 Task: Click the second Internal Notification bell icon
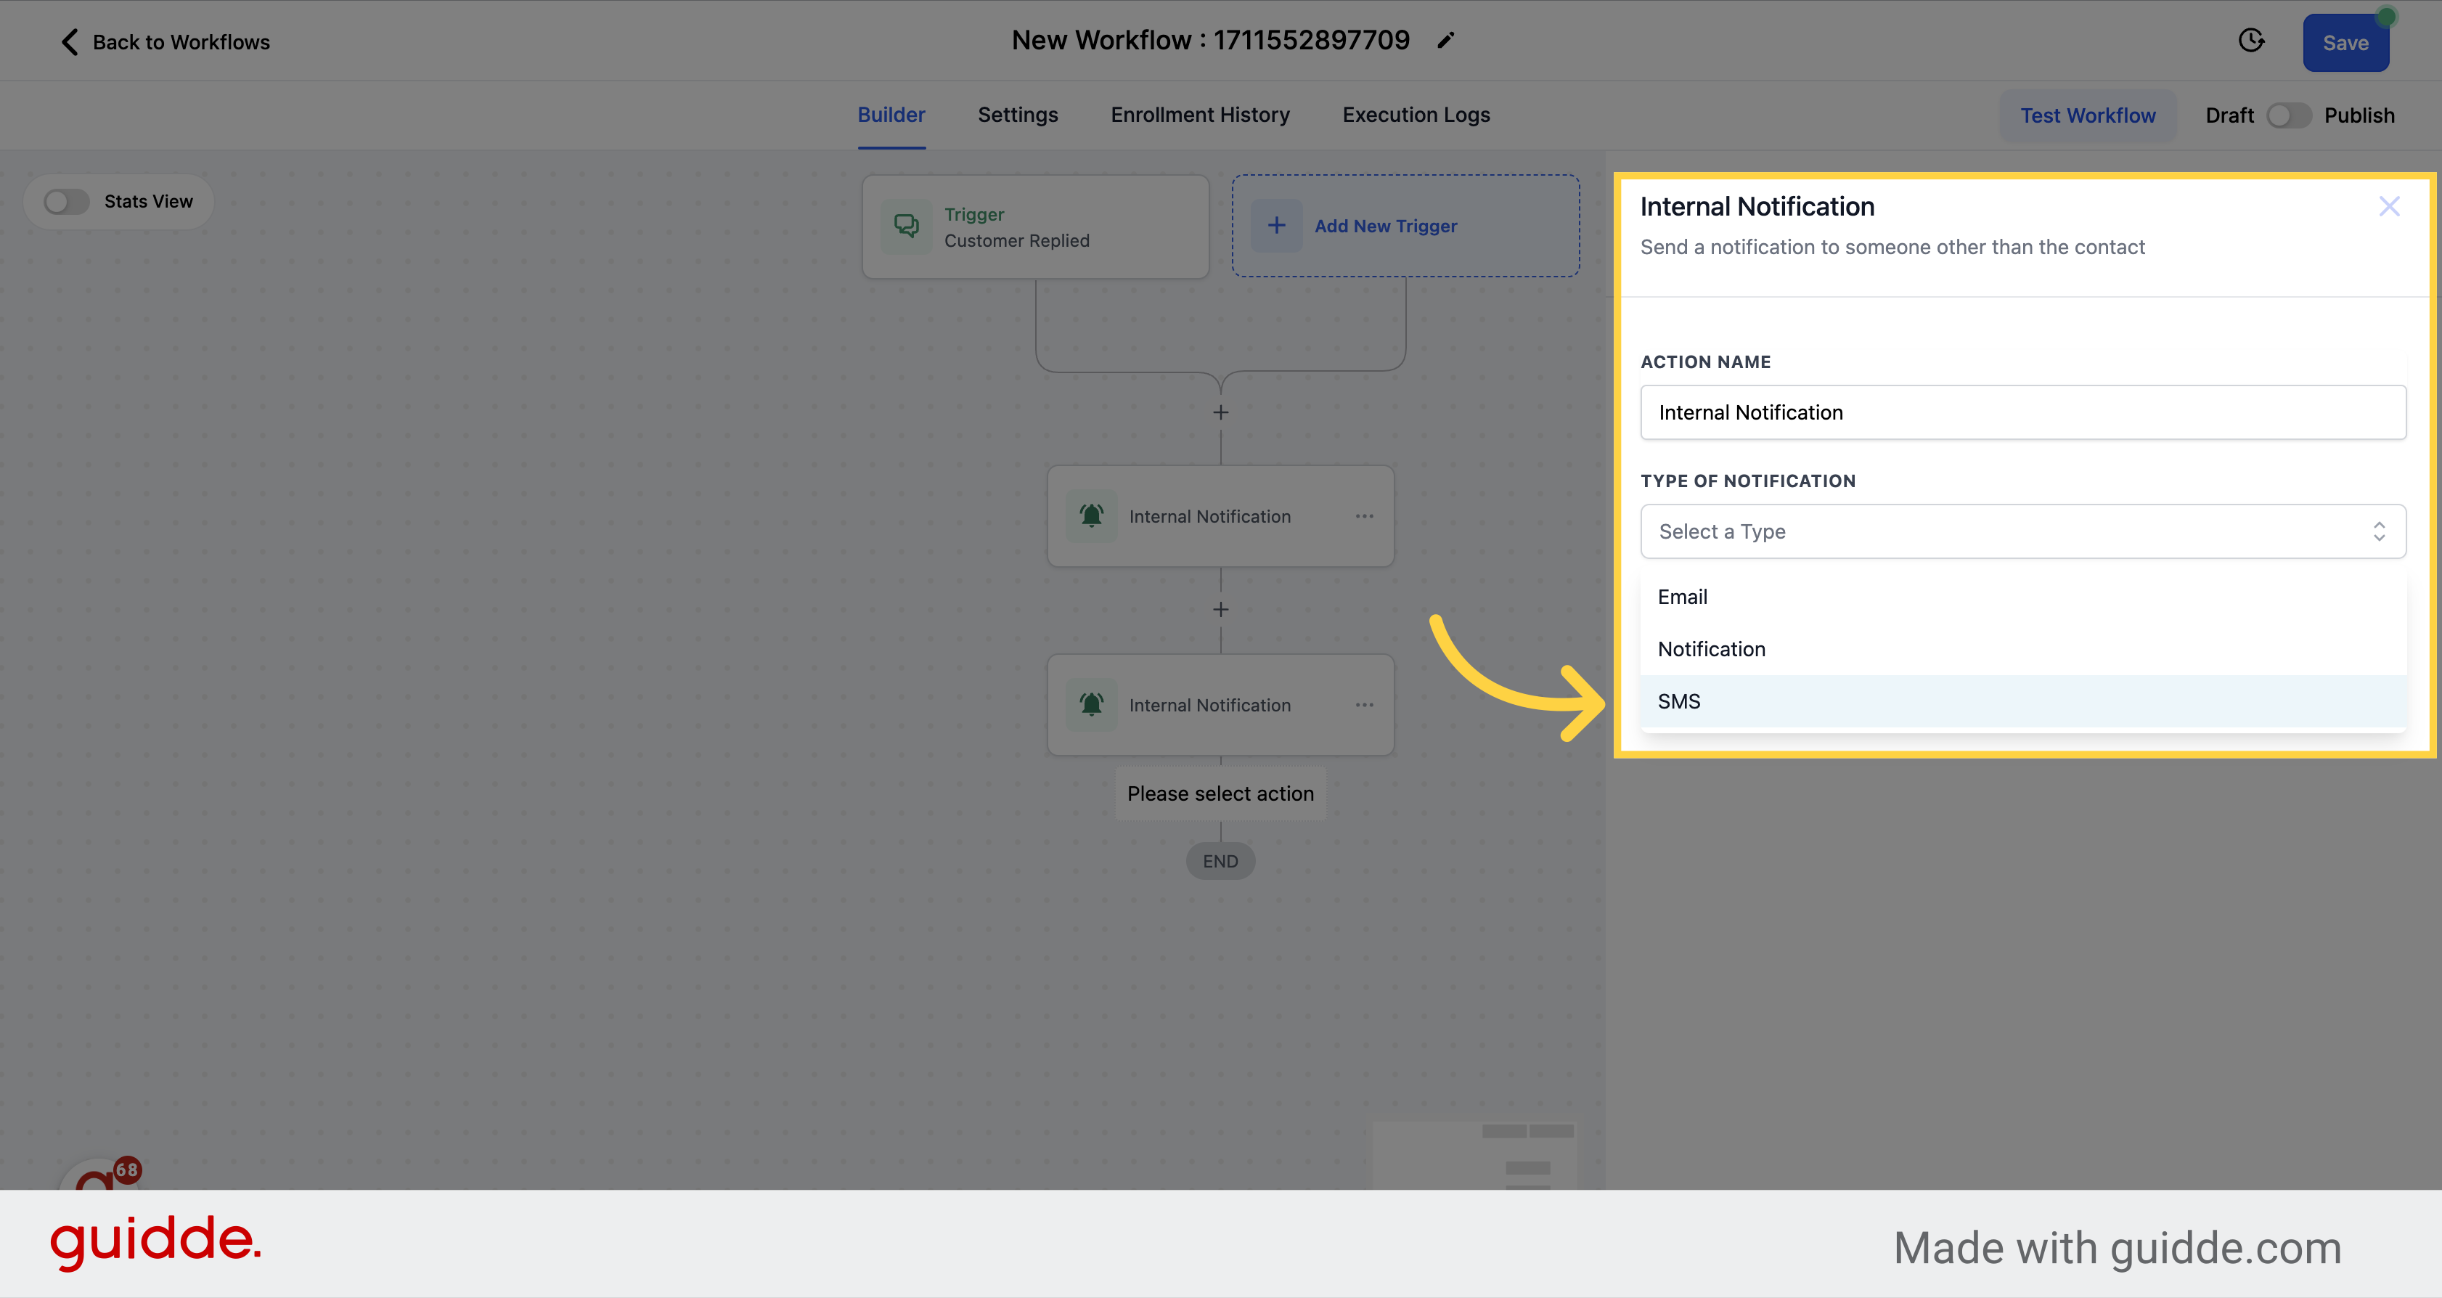(1092, 704)
